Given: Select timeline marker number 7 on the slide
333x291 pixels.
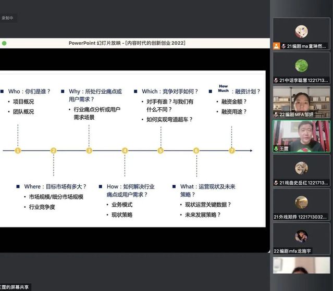Looking at the screenshot, I should pyautogui.click(x=232, y=151).
